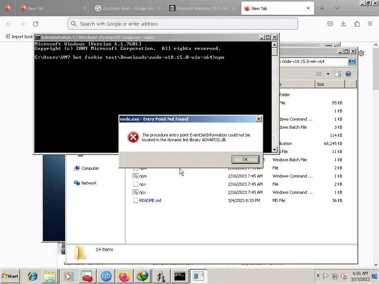Open the Explorer view options dropdown arrow
Image resolution: width=379 pixels, height=284 pixels.
[x=328, y=74]
